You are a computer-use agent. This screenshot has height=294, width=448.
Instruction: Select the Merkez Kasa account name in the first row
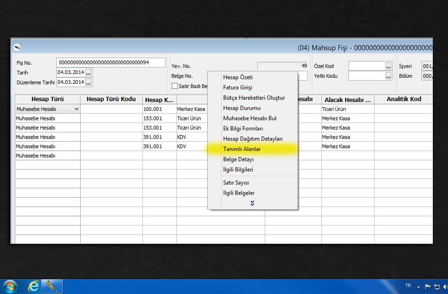[x=191, y=109]
